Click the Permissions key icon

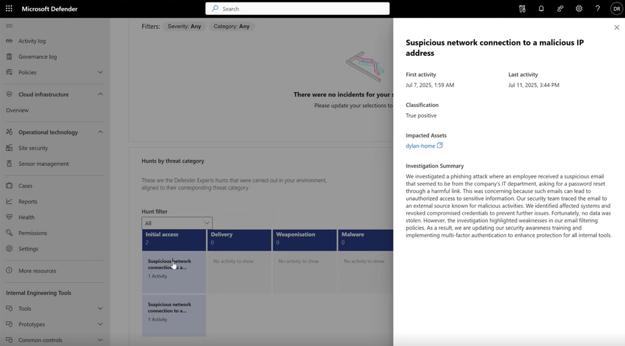click(x=9, y=233)
